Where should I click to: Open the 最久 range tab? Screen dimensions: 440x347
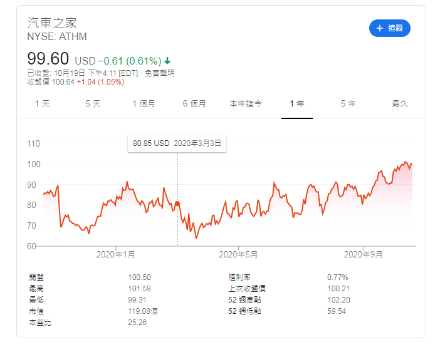point(400,103)
